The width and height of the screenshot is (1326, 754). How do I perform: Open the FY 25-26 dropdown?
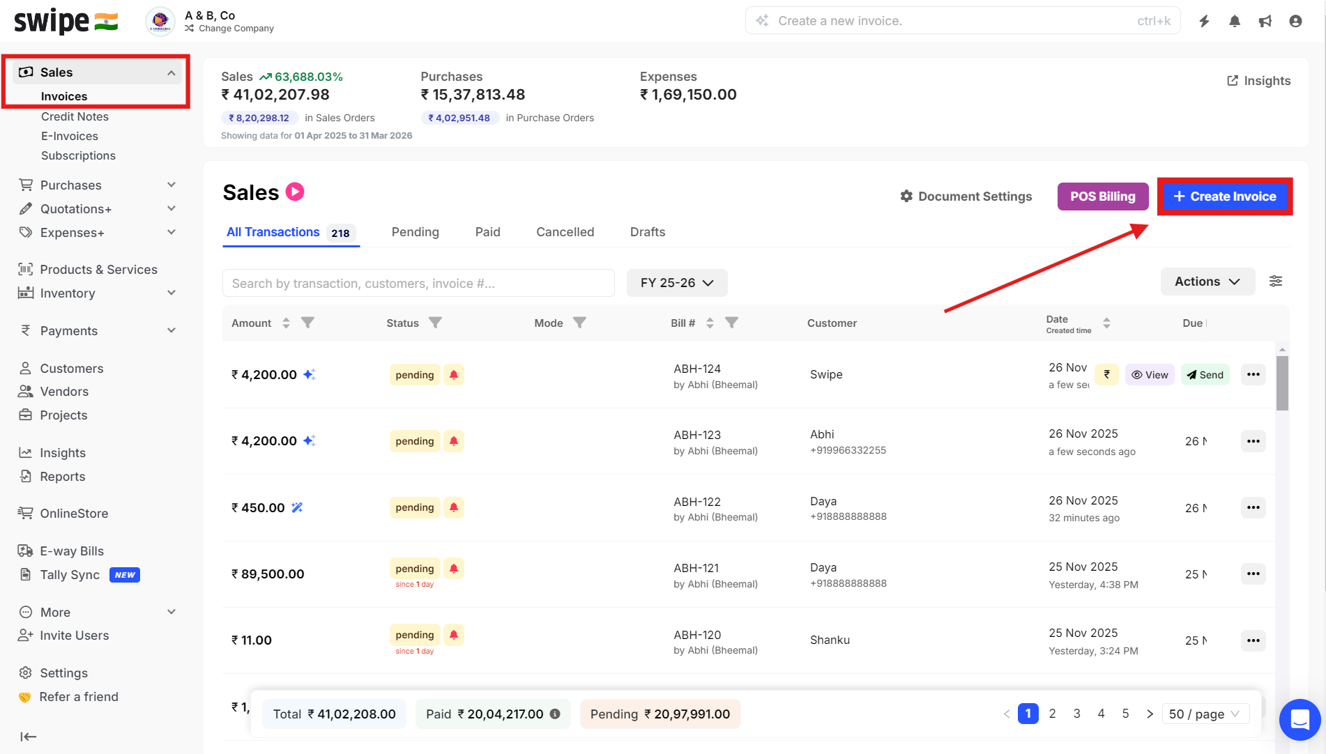pyautogui.click(x=676, y=283)
